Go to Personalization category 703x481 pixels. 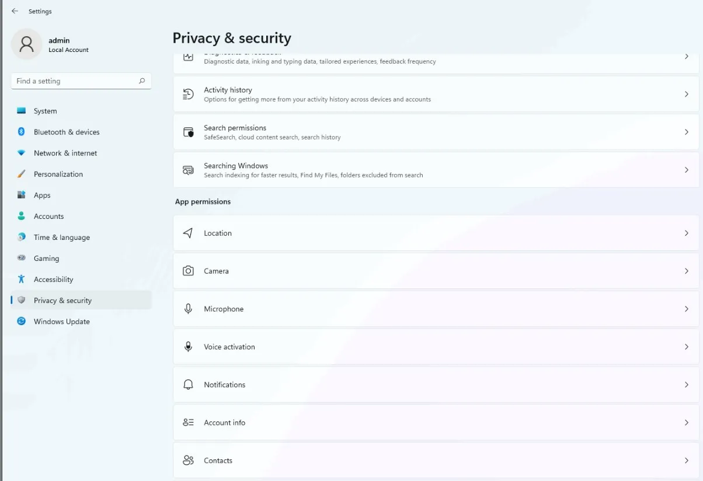81,174
